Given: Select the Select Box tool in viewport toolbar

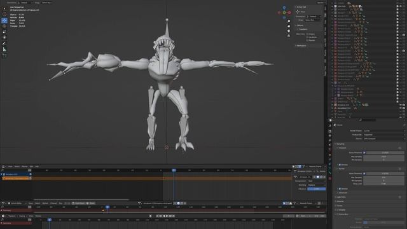Looking at the screenshot, I should click(x=4, y=8).
